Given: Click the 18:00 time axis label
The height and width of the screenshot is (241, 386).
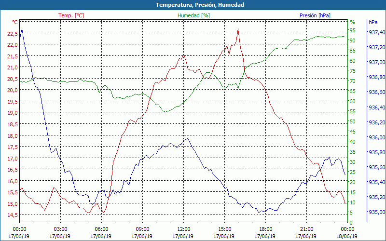Looking at the screenshot, I should click(265, 229).
